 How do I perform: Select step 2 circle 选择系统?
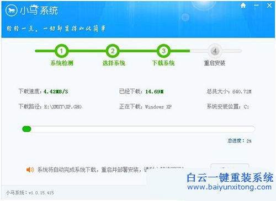(113, 51)
